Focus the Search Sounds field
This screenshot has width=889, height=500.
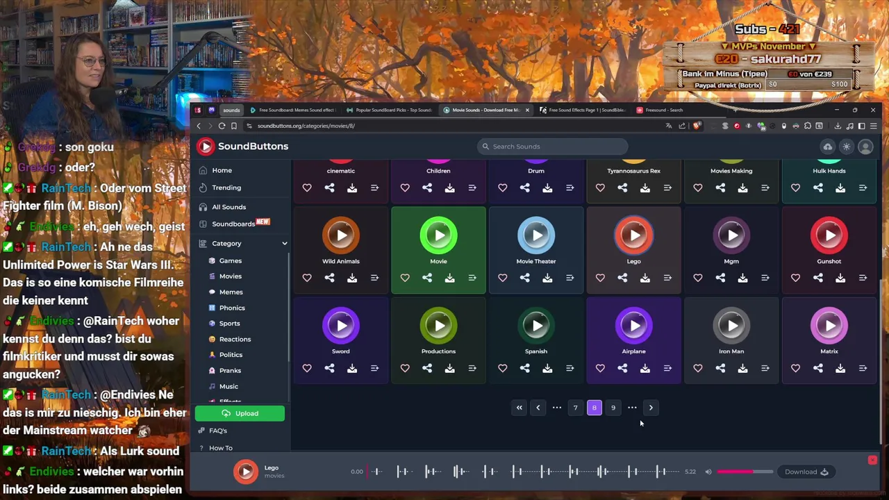pos(552,147)
